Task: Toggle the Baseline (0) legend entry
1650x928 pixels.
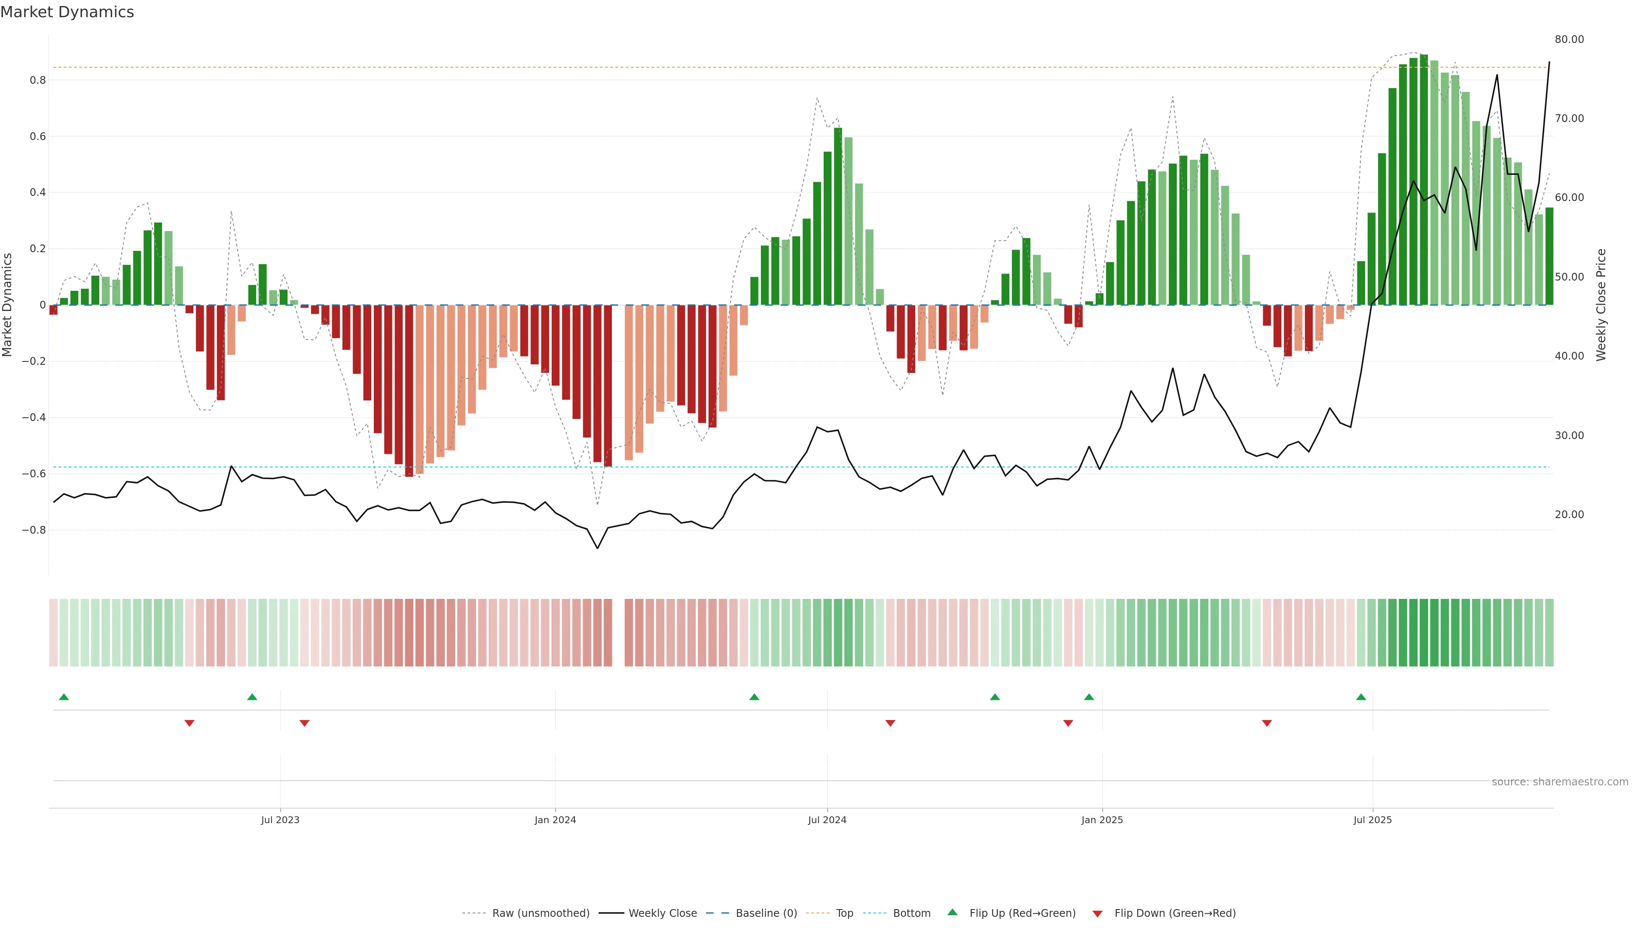Action: tap(766, 913)
